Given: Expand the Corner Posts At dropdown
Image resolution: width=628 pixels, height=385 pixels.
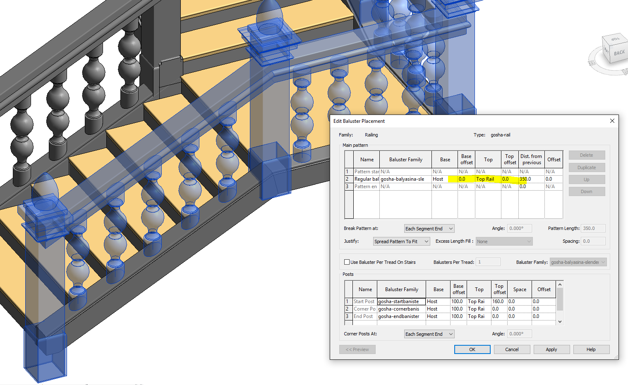Looking at the screenshot, I should click(429, 334).
